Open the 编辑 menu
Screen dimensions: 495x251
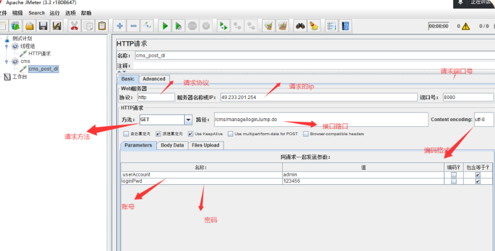(x=17, y=13)
